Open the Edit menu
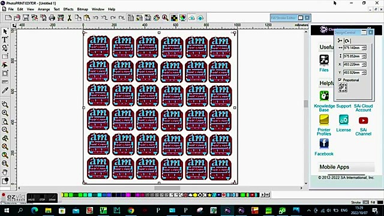This screenshot has height=216, width=384. (x=20, y=10)
